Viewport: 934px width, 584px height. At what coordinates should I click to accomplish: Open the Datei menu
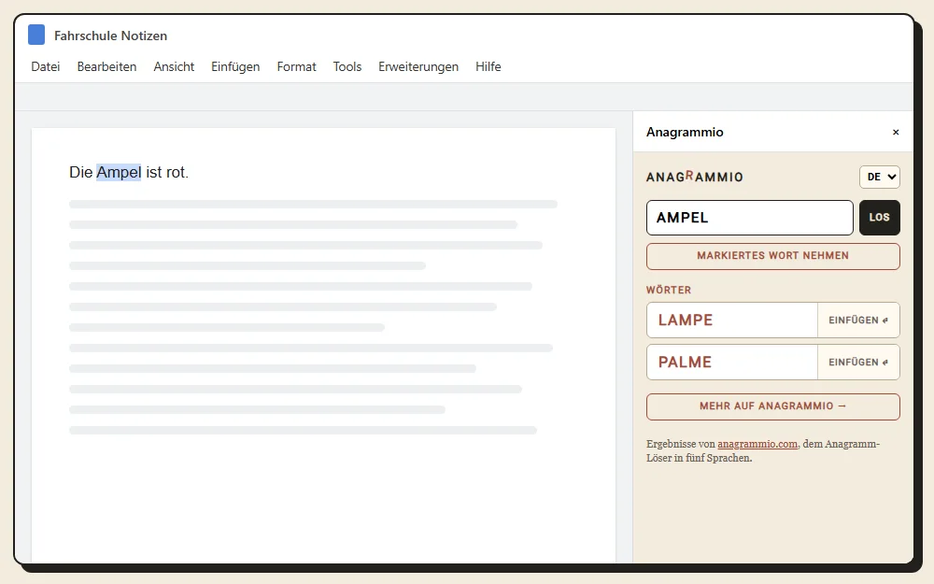[x=46, y=66]
